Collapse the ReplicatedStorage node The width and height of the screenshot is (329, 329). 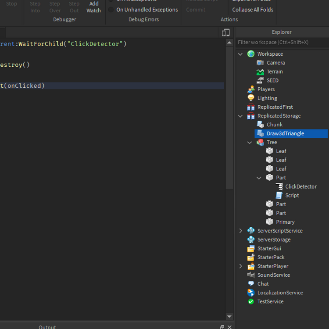pyautogui.click(x=240, y=116)
